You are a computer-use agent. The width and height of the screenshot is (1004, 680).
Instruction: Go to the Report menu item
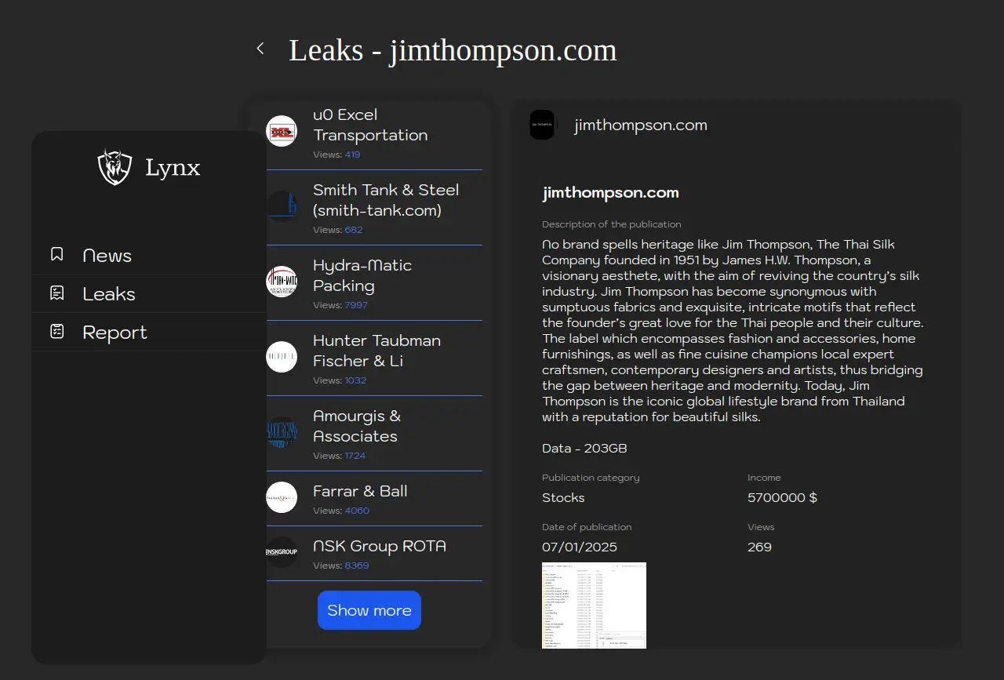pos(115,333)
